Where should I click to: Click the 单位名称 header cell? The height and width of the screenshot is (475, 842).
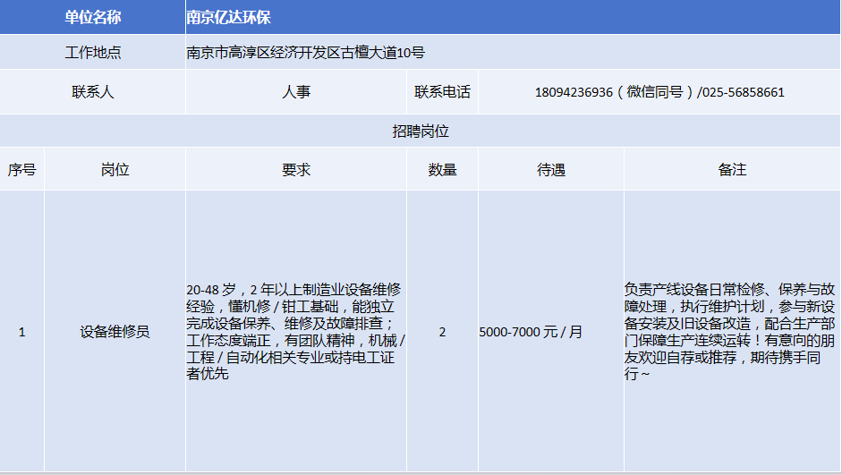click(x=93, y=17)
